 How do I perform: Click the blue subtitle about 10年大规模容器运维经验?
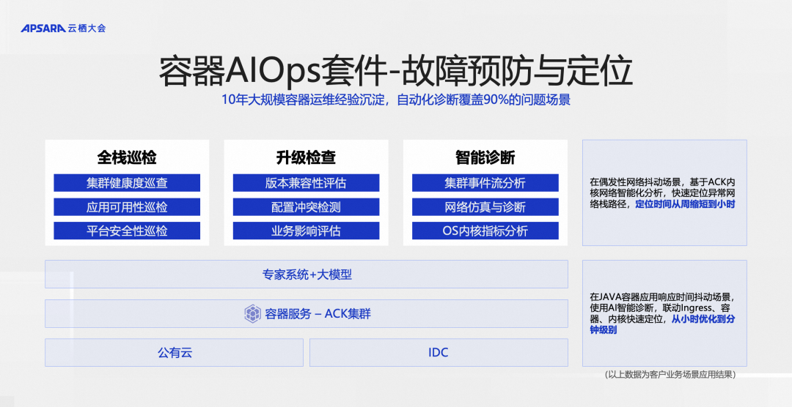pyautogui.click(x=396, y=100)
